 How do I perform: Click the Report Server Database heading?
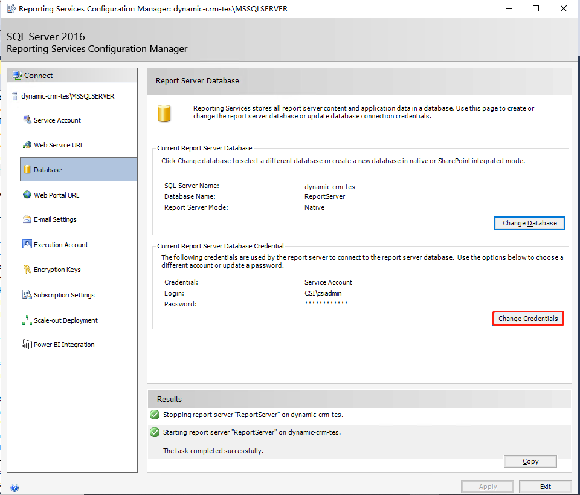[x=197, y=80]
